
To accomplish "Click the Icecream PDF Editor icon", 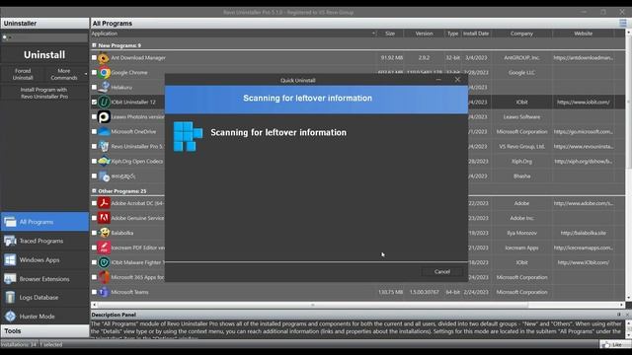I will pyautogui.click(x=104, y=248).
